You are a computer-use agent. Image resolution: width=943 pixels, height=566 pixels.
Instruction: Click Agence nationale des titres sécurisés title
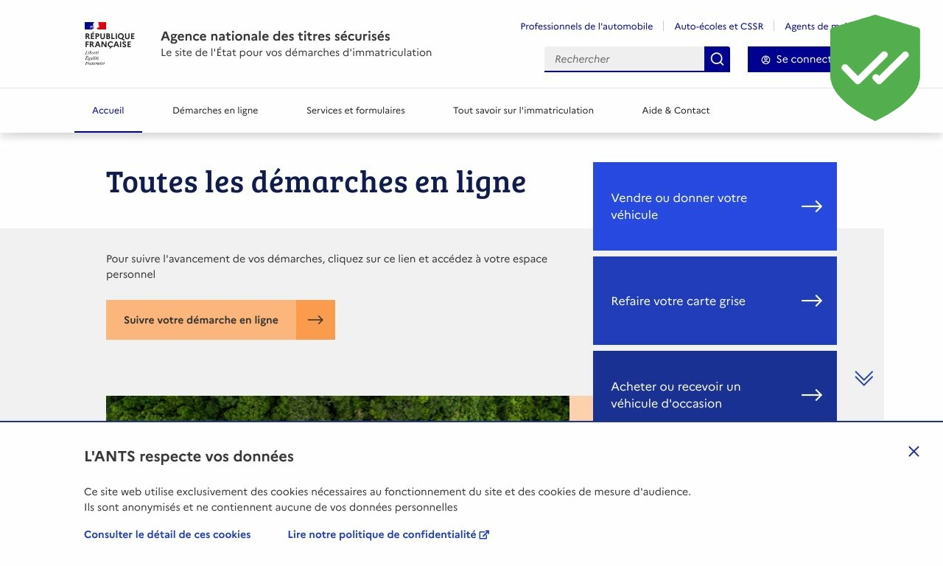(276, 36)
